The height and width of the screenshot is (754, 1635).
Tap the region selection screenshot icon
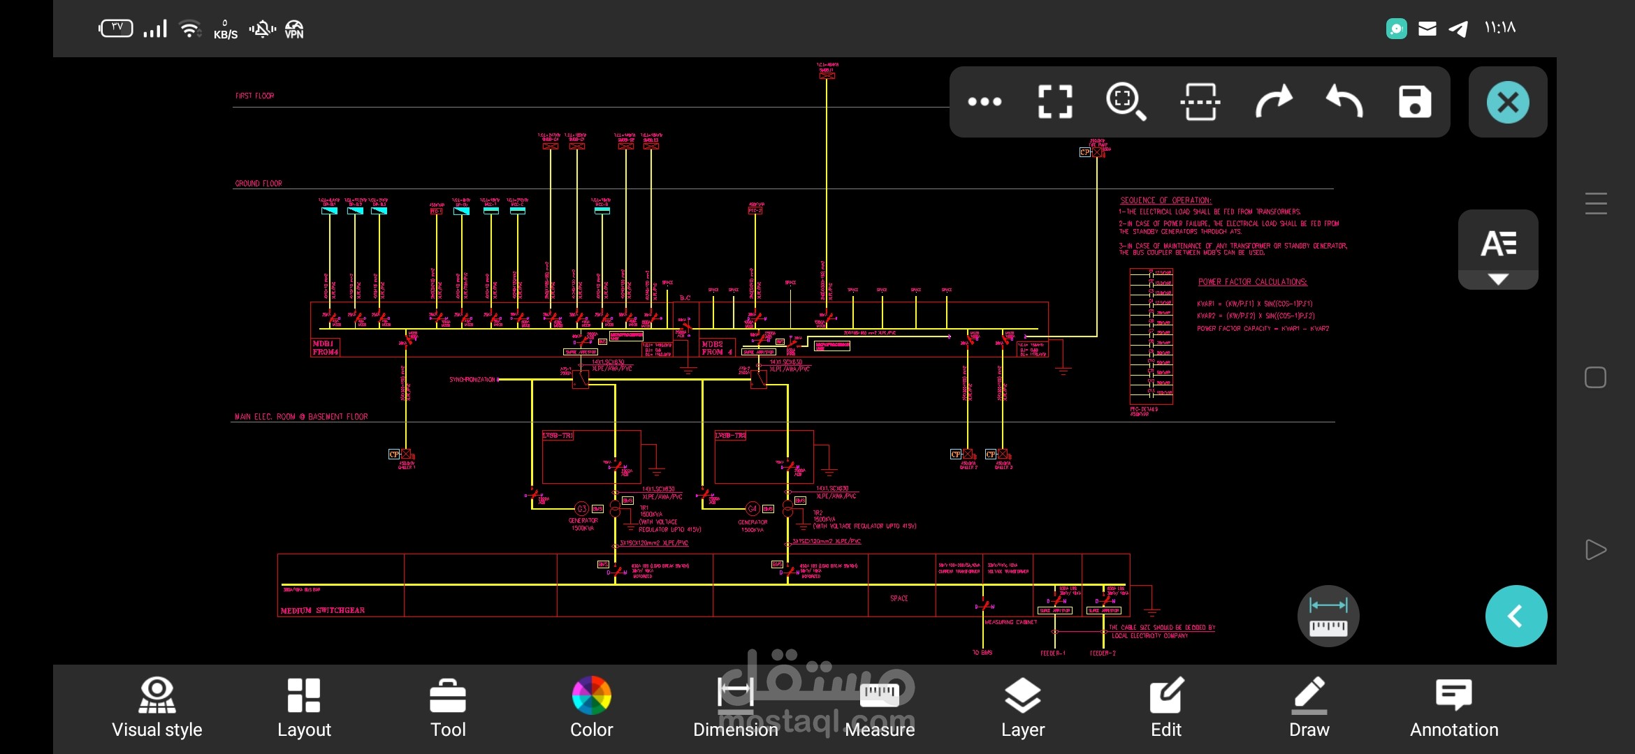point(1200,102)
